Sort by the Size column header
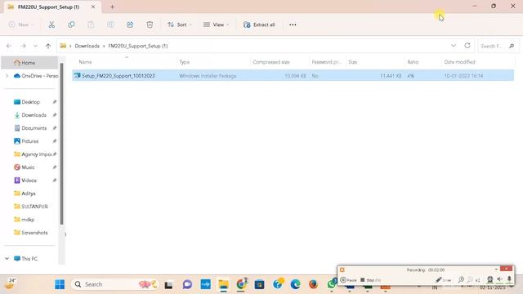The width and height of the screenshot is (523, 294). (352, 62)
